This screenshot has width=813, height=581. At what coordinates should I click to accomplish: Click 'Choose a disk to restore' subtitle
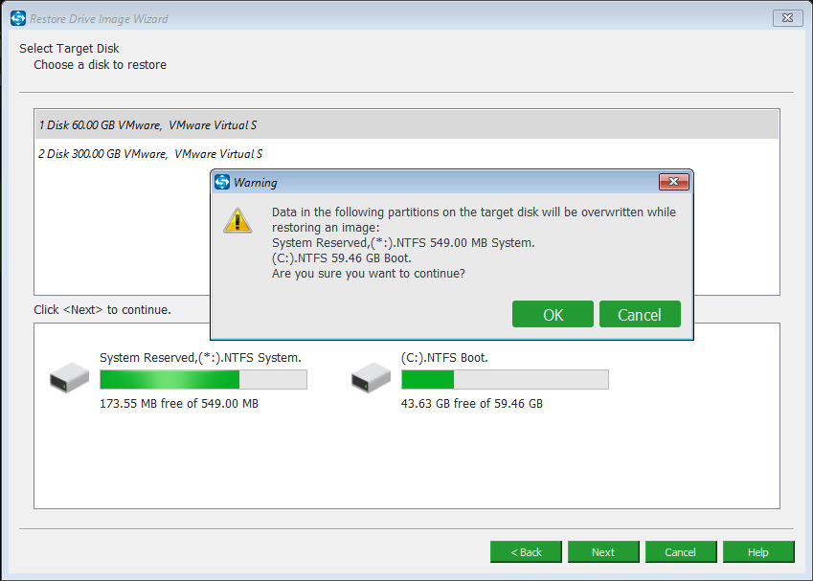[x=101, y=65]
